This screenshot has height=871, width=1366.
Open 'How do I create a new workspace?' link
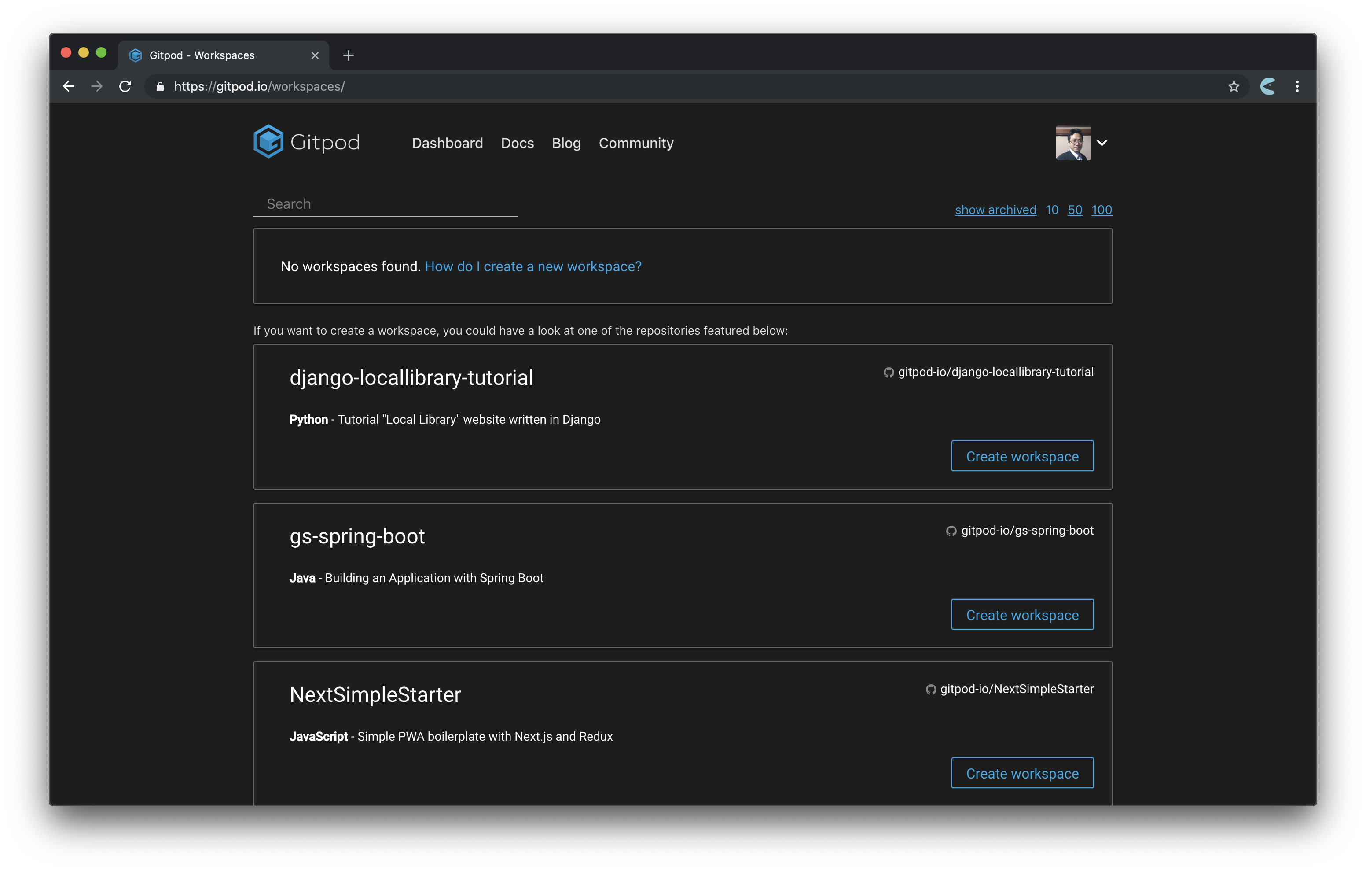(532, 266)
